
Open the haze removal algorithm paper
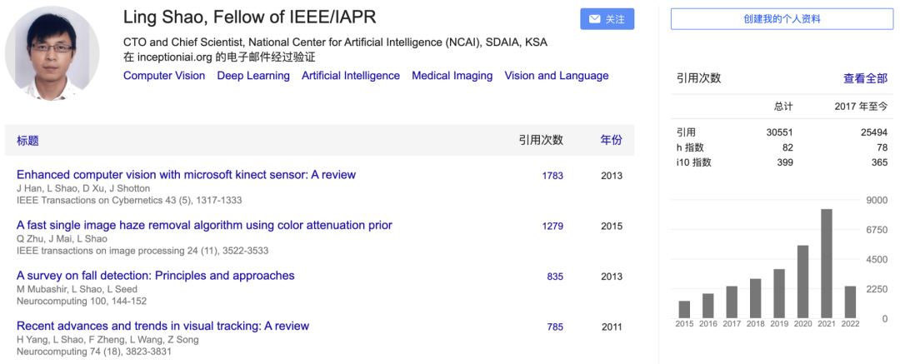(204, 225)
